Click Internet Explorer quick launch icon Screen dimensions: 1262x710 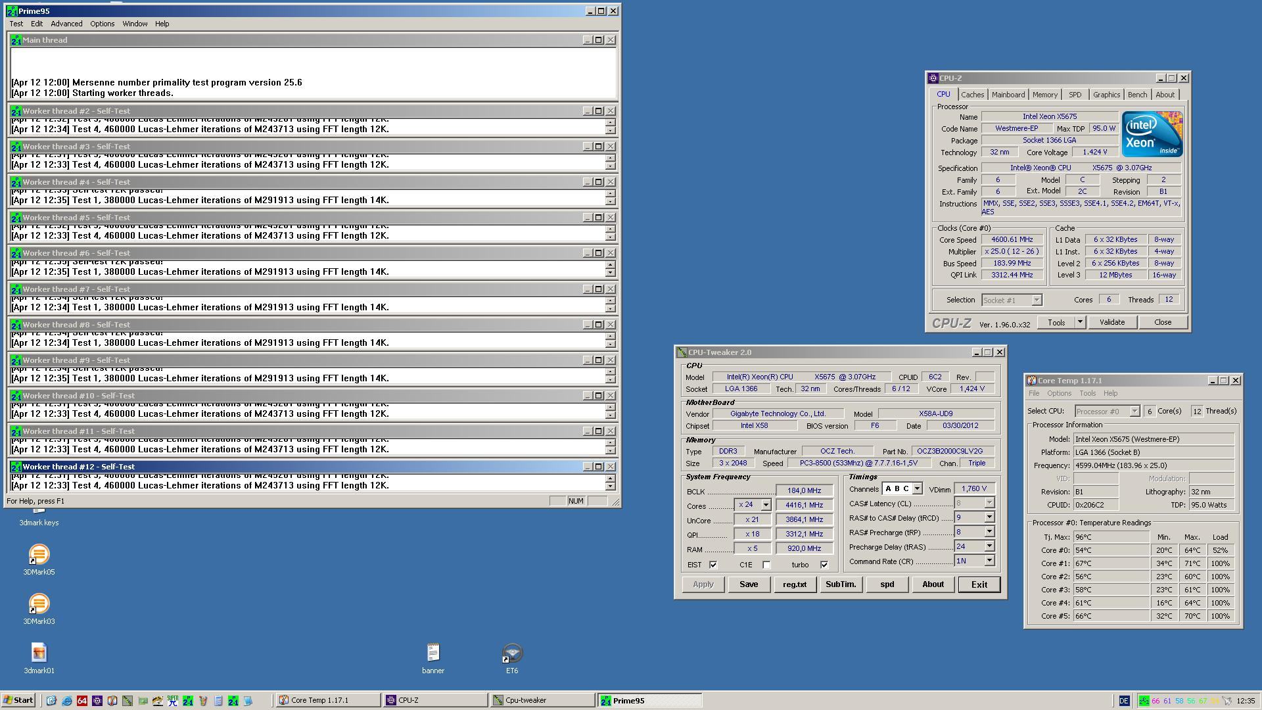66,701
